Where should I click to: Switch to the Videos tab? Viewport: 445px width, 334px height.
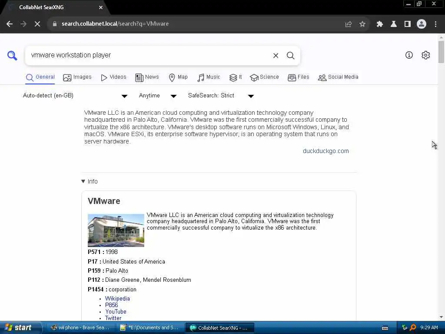click(x=113, y=77)
